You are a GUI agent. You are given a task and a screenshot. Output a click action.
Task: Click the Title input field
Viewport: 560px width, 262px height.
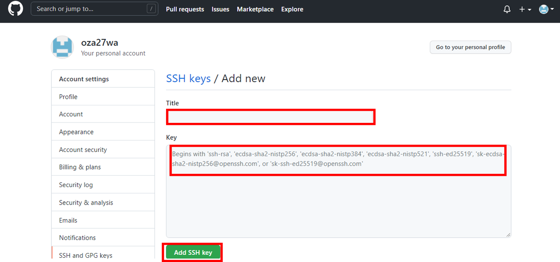point(271,116)
